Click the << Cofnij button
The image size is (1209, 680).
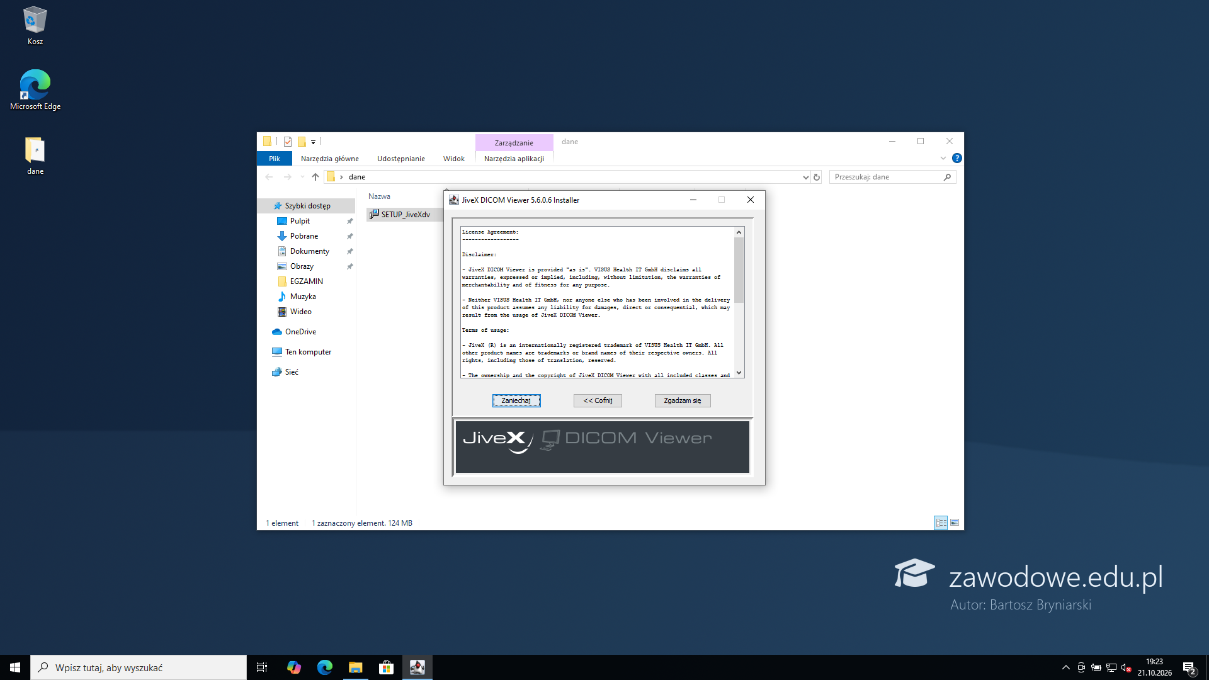(598, 400)
